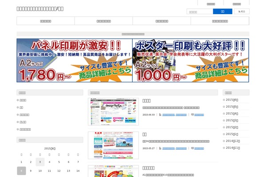The height and width of the screenshot is (177, 266).
Task: Click the 2015.05.27 post date
Action: click(x=149, y=148)
